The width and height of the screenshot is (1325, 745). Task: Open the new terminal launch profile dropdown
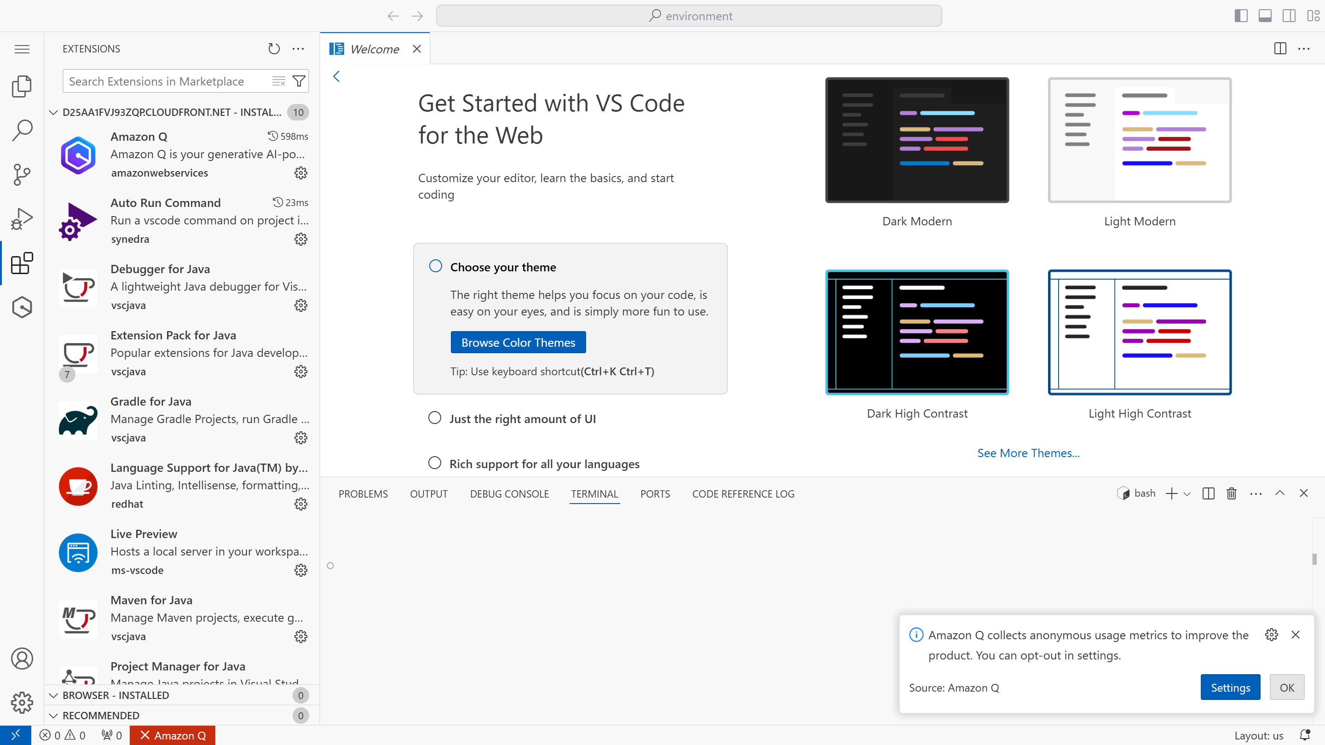(1187, 494)
